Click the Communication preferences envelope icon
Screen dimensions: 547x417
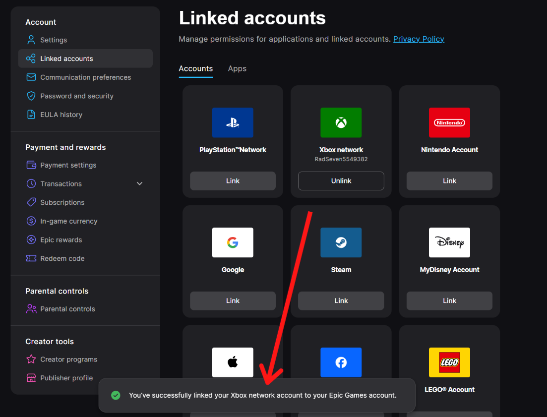pos(31,77)
